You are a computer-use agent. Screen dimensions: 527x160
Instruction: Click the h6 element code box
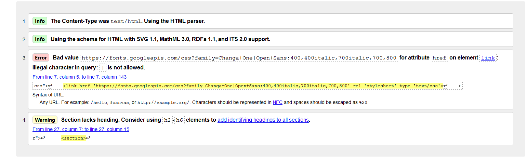point(180,120)
